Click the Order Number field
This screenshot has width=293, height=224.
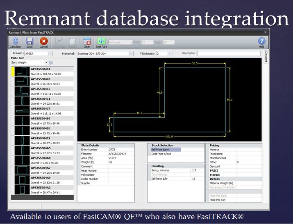pos(121,179)
